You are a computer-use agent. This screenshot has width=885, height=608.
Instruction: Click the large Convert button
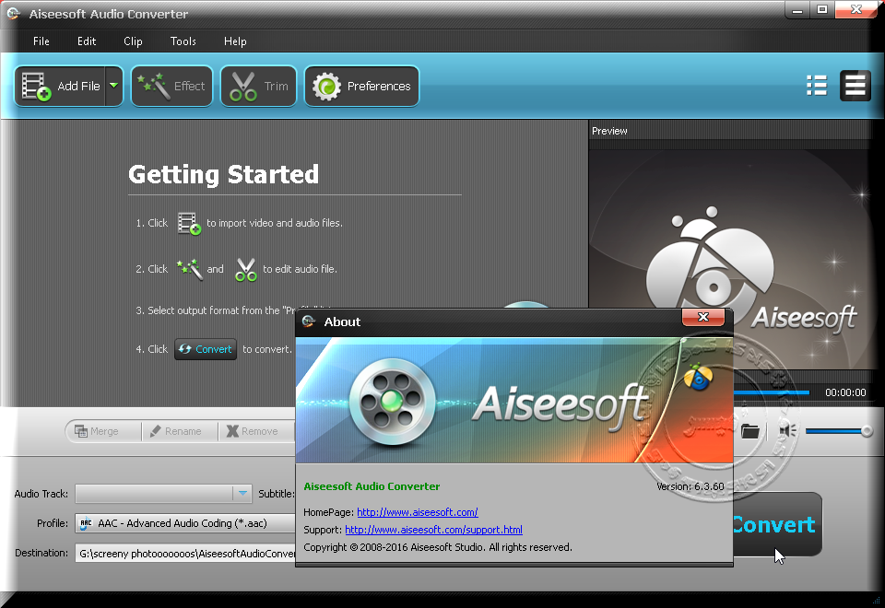(x=776, y=524)
